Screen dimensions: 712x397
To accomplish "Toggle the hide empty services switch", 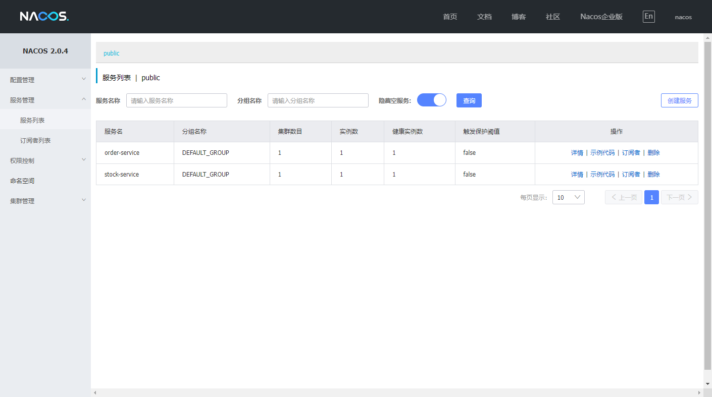I will pos(431,100).
